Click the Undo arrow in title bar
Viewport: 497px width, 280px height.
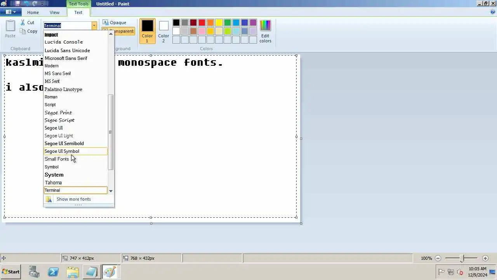click(26, 3)
